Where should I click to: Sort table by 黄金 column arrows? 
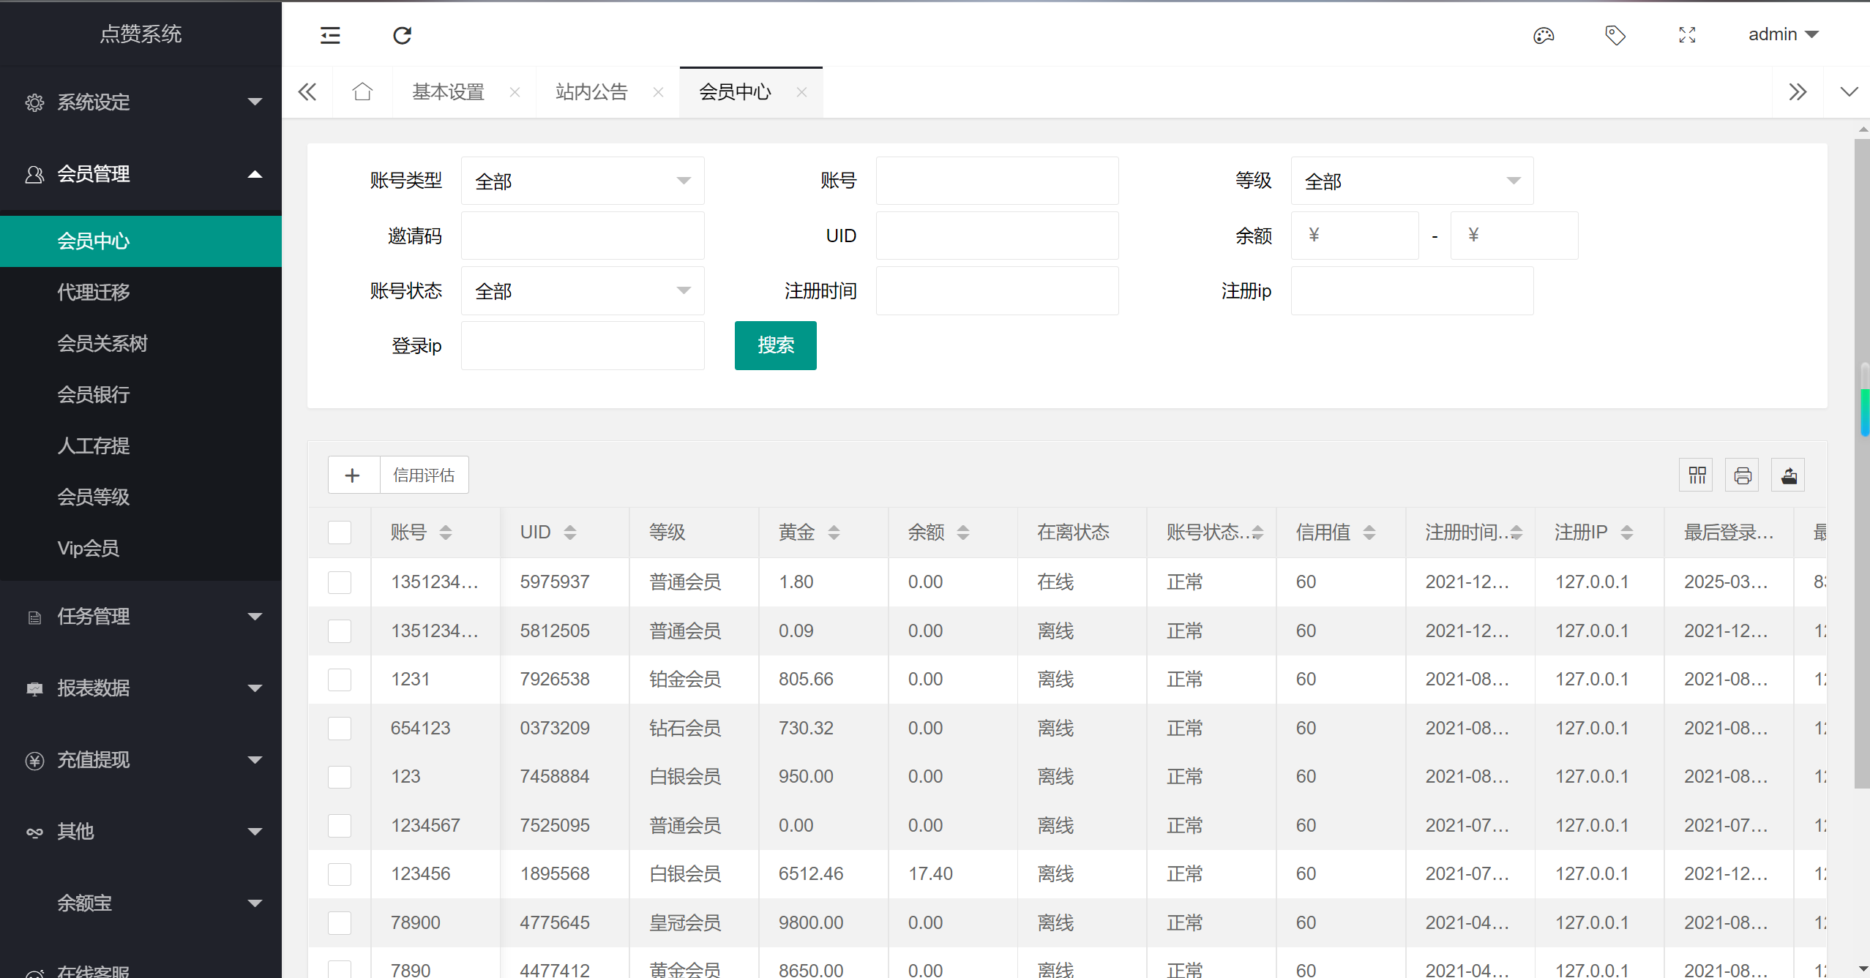pyautogui.click(x=834, y=533)
